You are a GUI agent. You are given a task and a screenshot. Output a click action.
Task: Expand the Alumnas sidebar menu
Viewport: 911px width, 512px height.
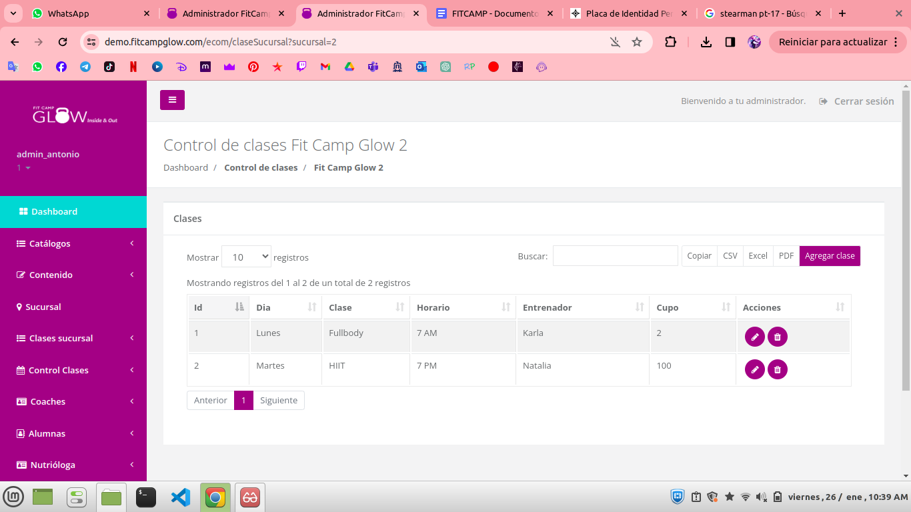(73, 433)
